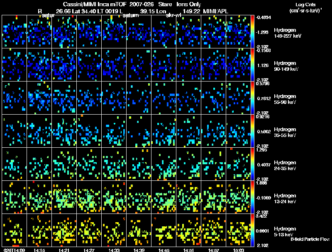This screenshot has width=332, height=252.
Task: Click the 'B-field Particle Flow' label
Action: tap(310, 239)
